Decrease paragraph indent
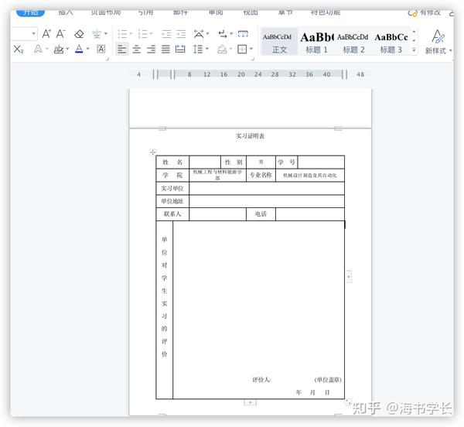464x427 pixels. pyautogui.click(x=166, y=34)
